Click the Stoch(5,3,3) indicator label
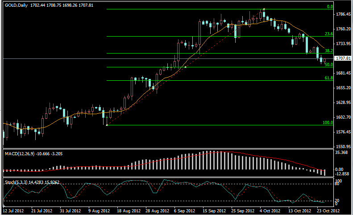Image resolution: width=353 pixels, height=215 pixels. point(16,182)
